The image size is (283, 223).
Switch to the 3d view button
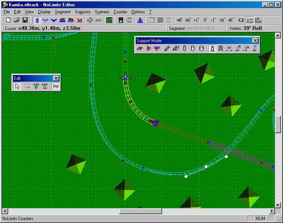[79, 20]
